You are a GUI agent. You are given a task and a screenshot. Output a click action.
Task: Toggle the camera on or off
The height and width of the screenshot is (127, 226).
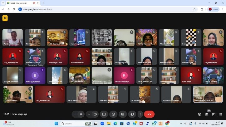point(95,114)
